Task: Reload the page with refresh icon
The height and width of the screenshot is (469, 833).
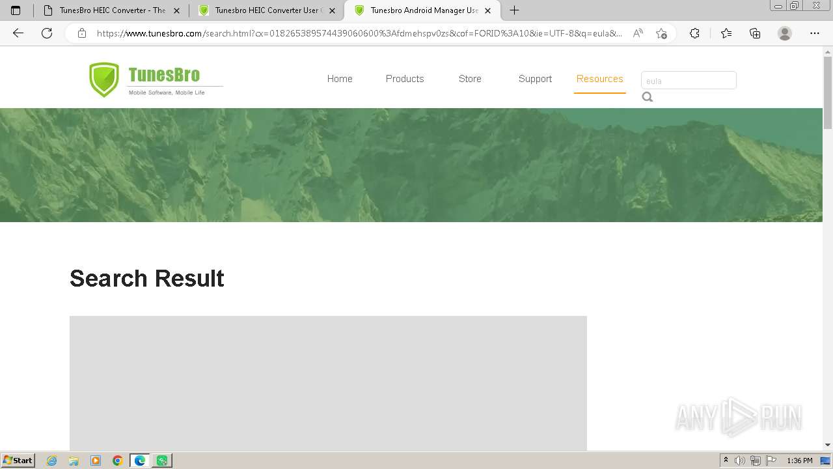Action: tap(47, 33)
